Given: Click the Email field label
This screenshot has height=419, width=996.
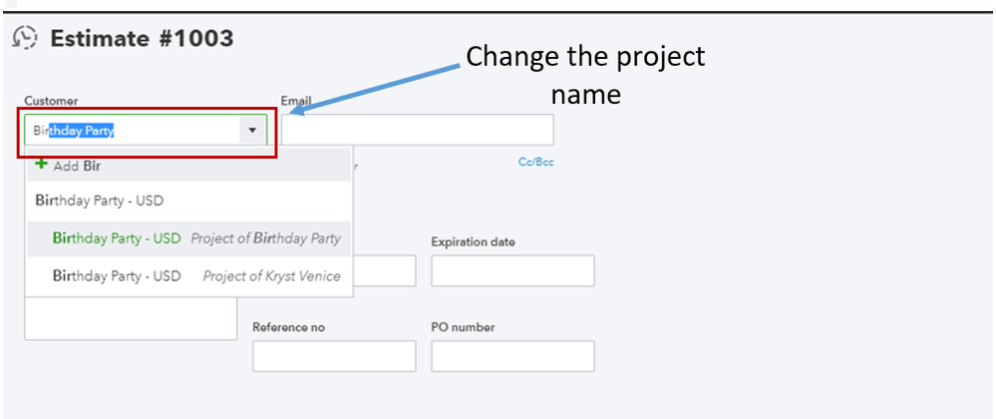Looking at the screenshot, I should click(x=296, y=101).
